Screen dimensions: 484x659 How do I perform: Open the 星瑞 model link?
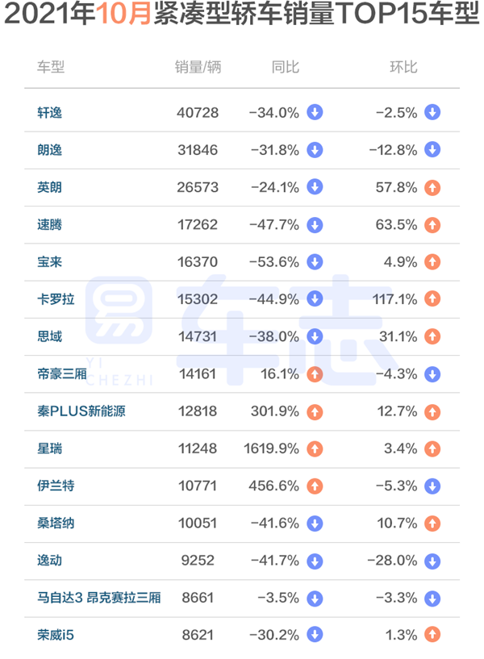[49, 448]
